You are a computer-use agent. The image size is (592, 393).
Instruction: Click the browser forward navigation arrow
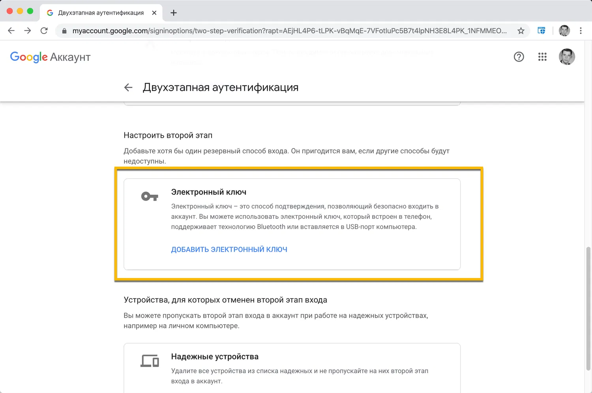coord(28,31)
